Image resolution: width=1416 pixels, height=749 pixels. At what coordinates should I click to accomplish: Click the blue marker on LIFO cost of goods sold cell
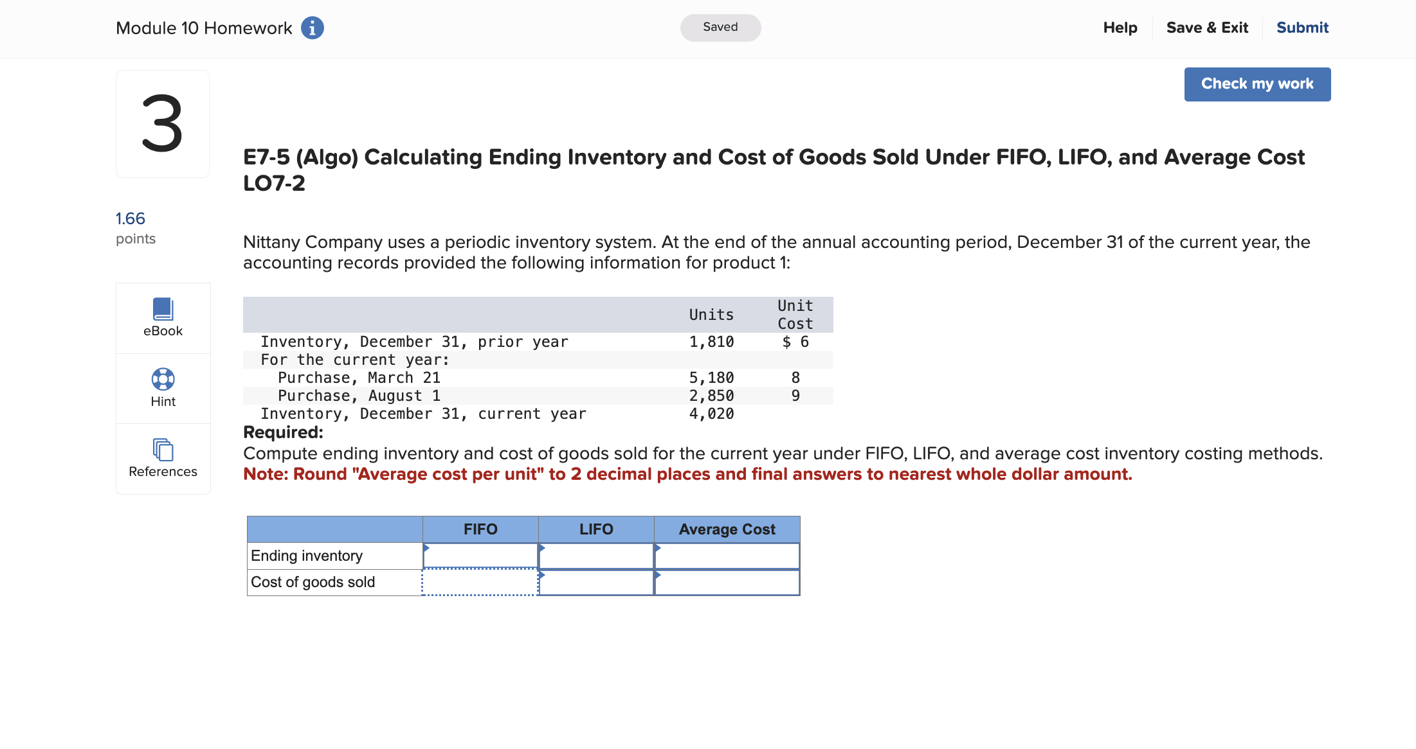[542, 574]
